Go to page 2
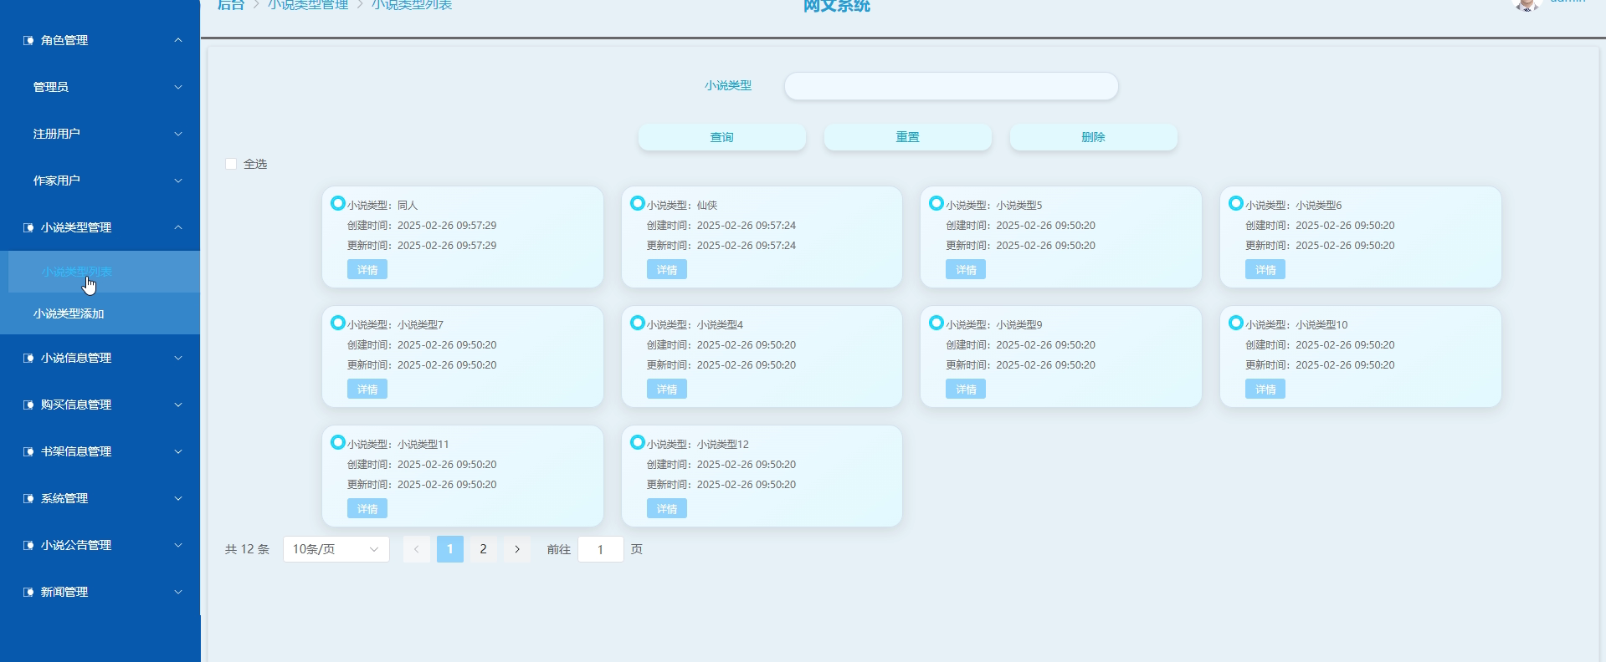This screenshot has width=1606, height=662. pos(483,549)
